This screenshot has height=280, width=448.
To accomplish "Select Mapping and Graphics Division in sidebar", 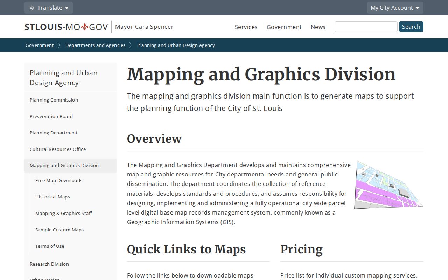I will 70,165.
